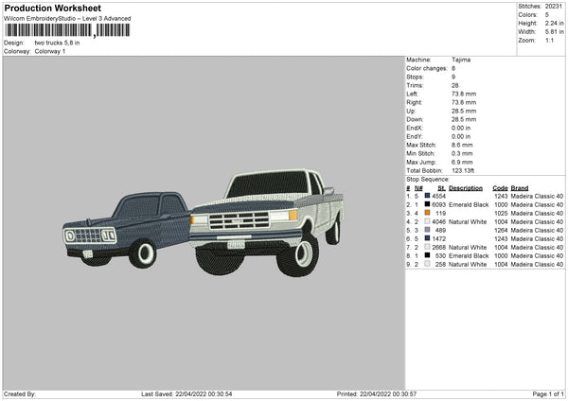
Task: Choose the black swatch in stop 8
Action: pos(428,256)
